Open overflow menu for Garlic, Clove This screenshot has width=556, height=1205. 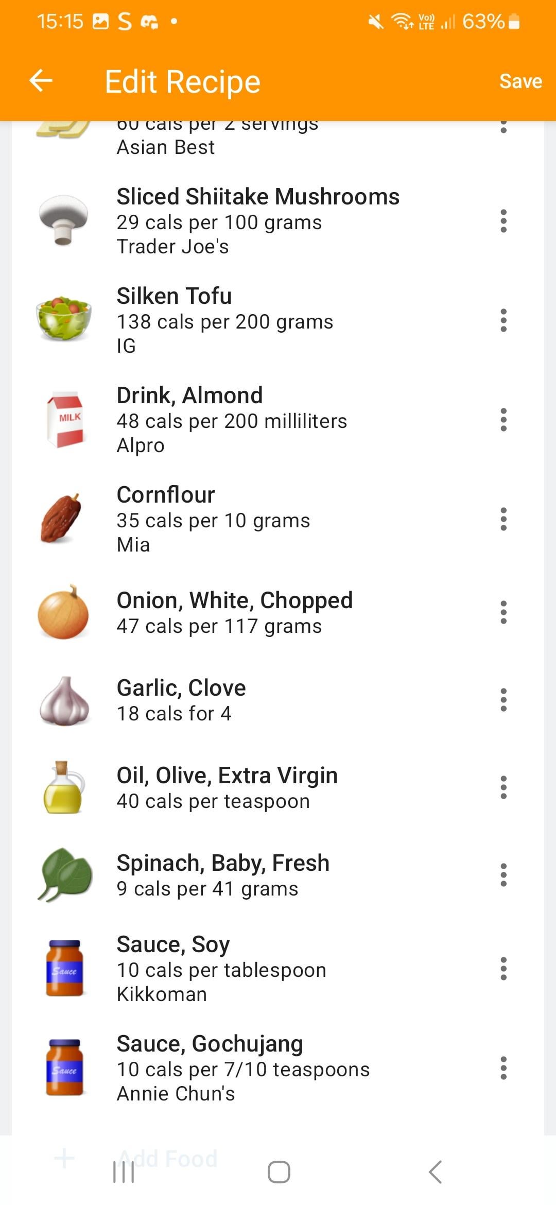click(503, 700)
